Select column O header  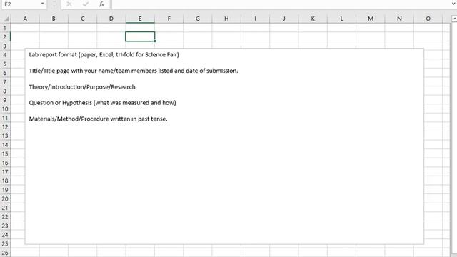[x=428, y=19]
